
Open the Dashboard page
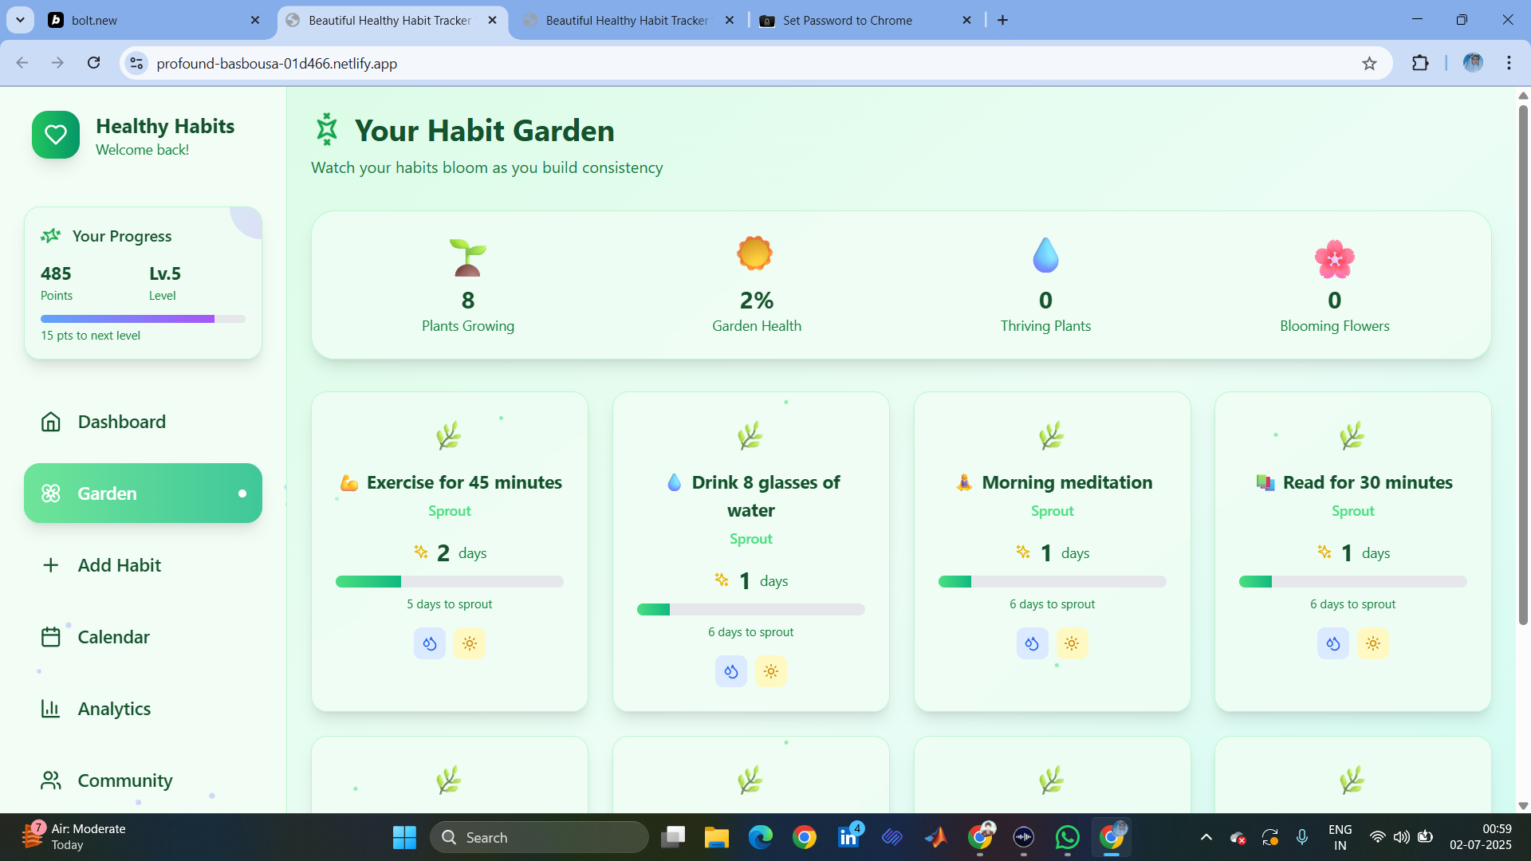121,422
